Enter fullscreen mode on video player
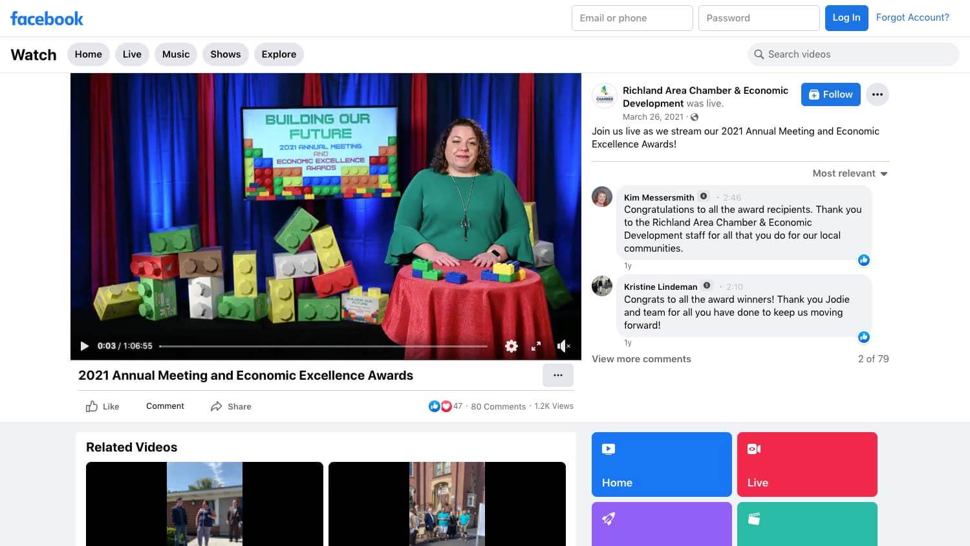 [536, 346]
